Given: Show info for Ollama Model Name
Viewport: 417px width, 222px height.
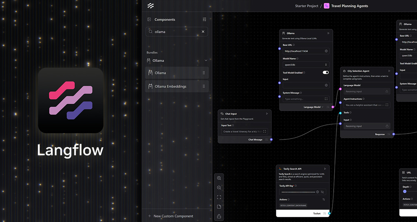Looking at the screenshot, I should (297, 58).
